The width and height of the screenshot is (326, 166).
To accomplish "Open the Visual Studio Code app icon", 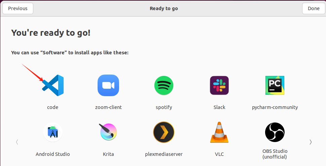I will pos(53,85).
